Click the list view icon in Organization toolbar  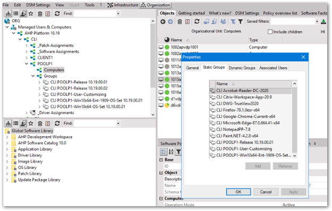tap(15, 14)
